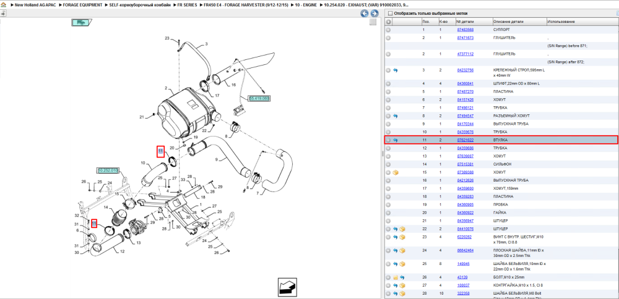Go to next diagram with forward arrow

[x=373, y=14]
